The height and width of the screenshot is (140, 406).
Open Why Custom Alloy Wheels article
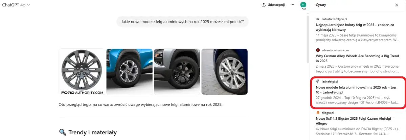357,58
